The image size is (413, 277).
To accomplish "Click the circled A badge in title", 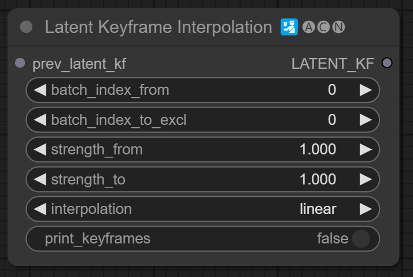I will click(309, 27).
